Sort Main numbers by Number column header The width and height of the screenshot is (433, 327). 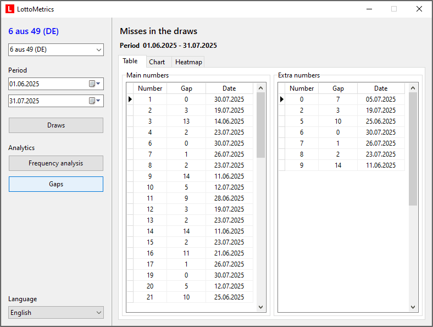click(x=150, y=88)
